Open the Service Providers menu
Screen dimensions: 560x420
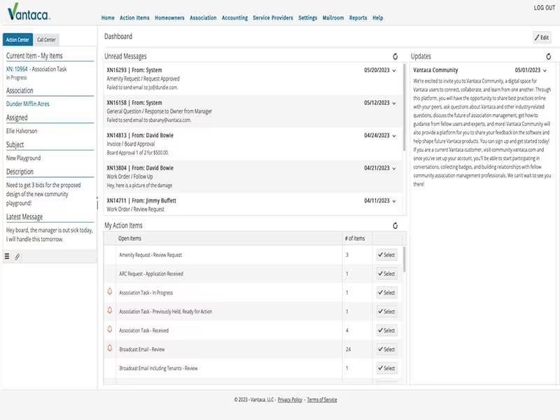pos(273,18)
